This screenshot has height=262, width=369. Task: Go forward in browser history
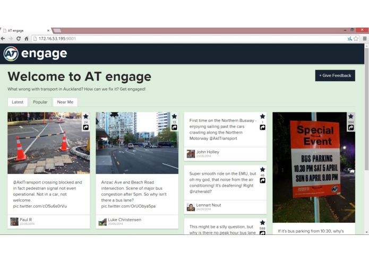click(x=11, y=39)
